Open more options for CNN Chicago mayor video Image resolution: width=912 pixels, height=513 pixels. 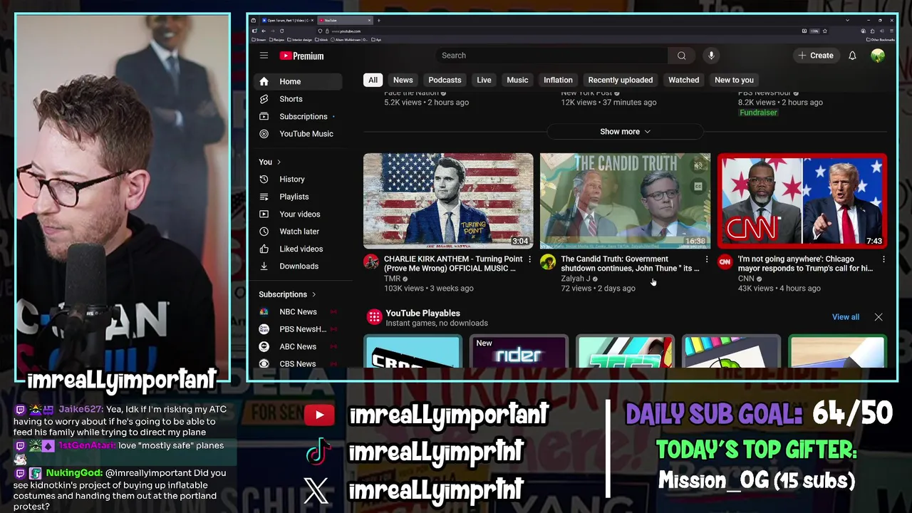pyautogui.click(x=883, y=259)
